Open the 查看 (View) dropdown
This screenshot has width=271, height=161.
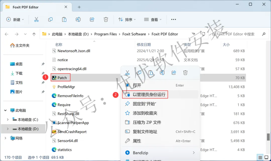point(153,20)
